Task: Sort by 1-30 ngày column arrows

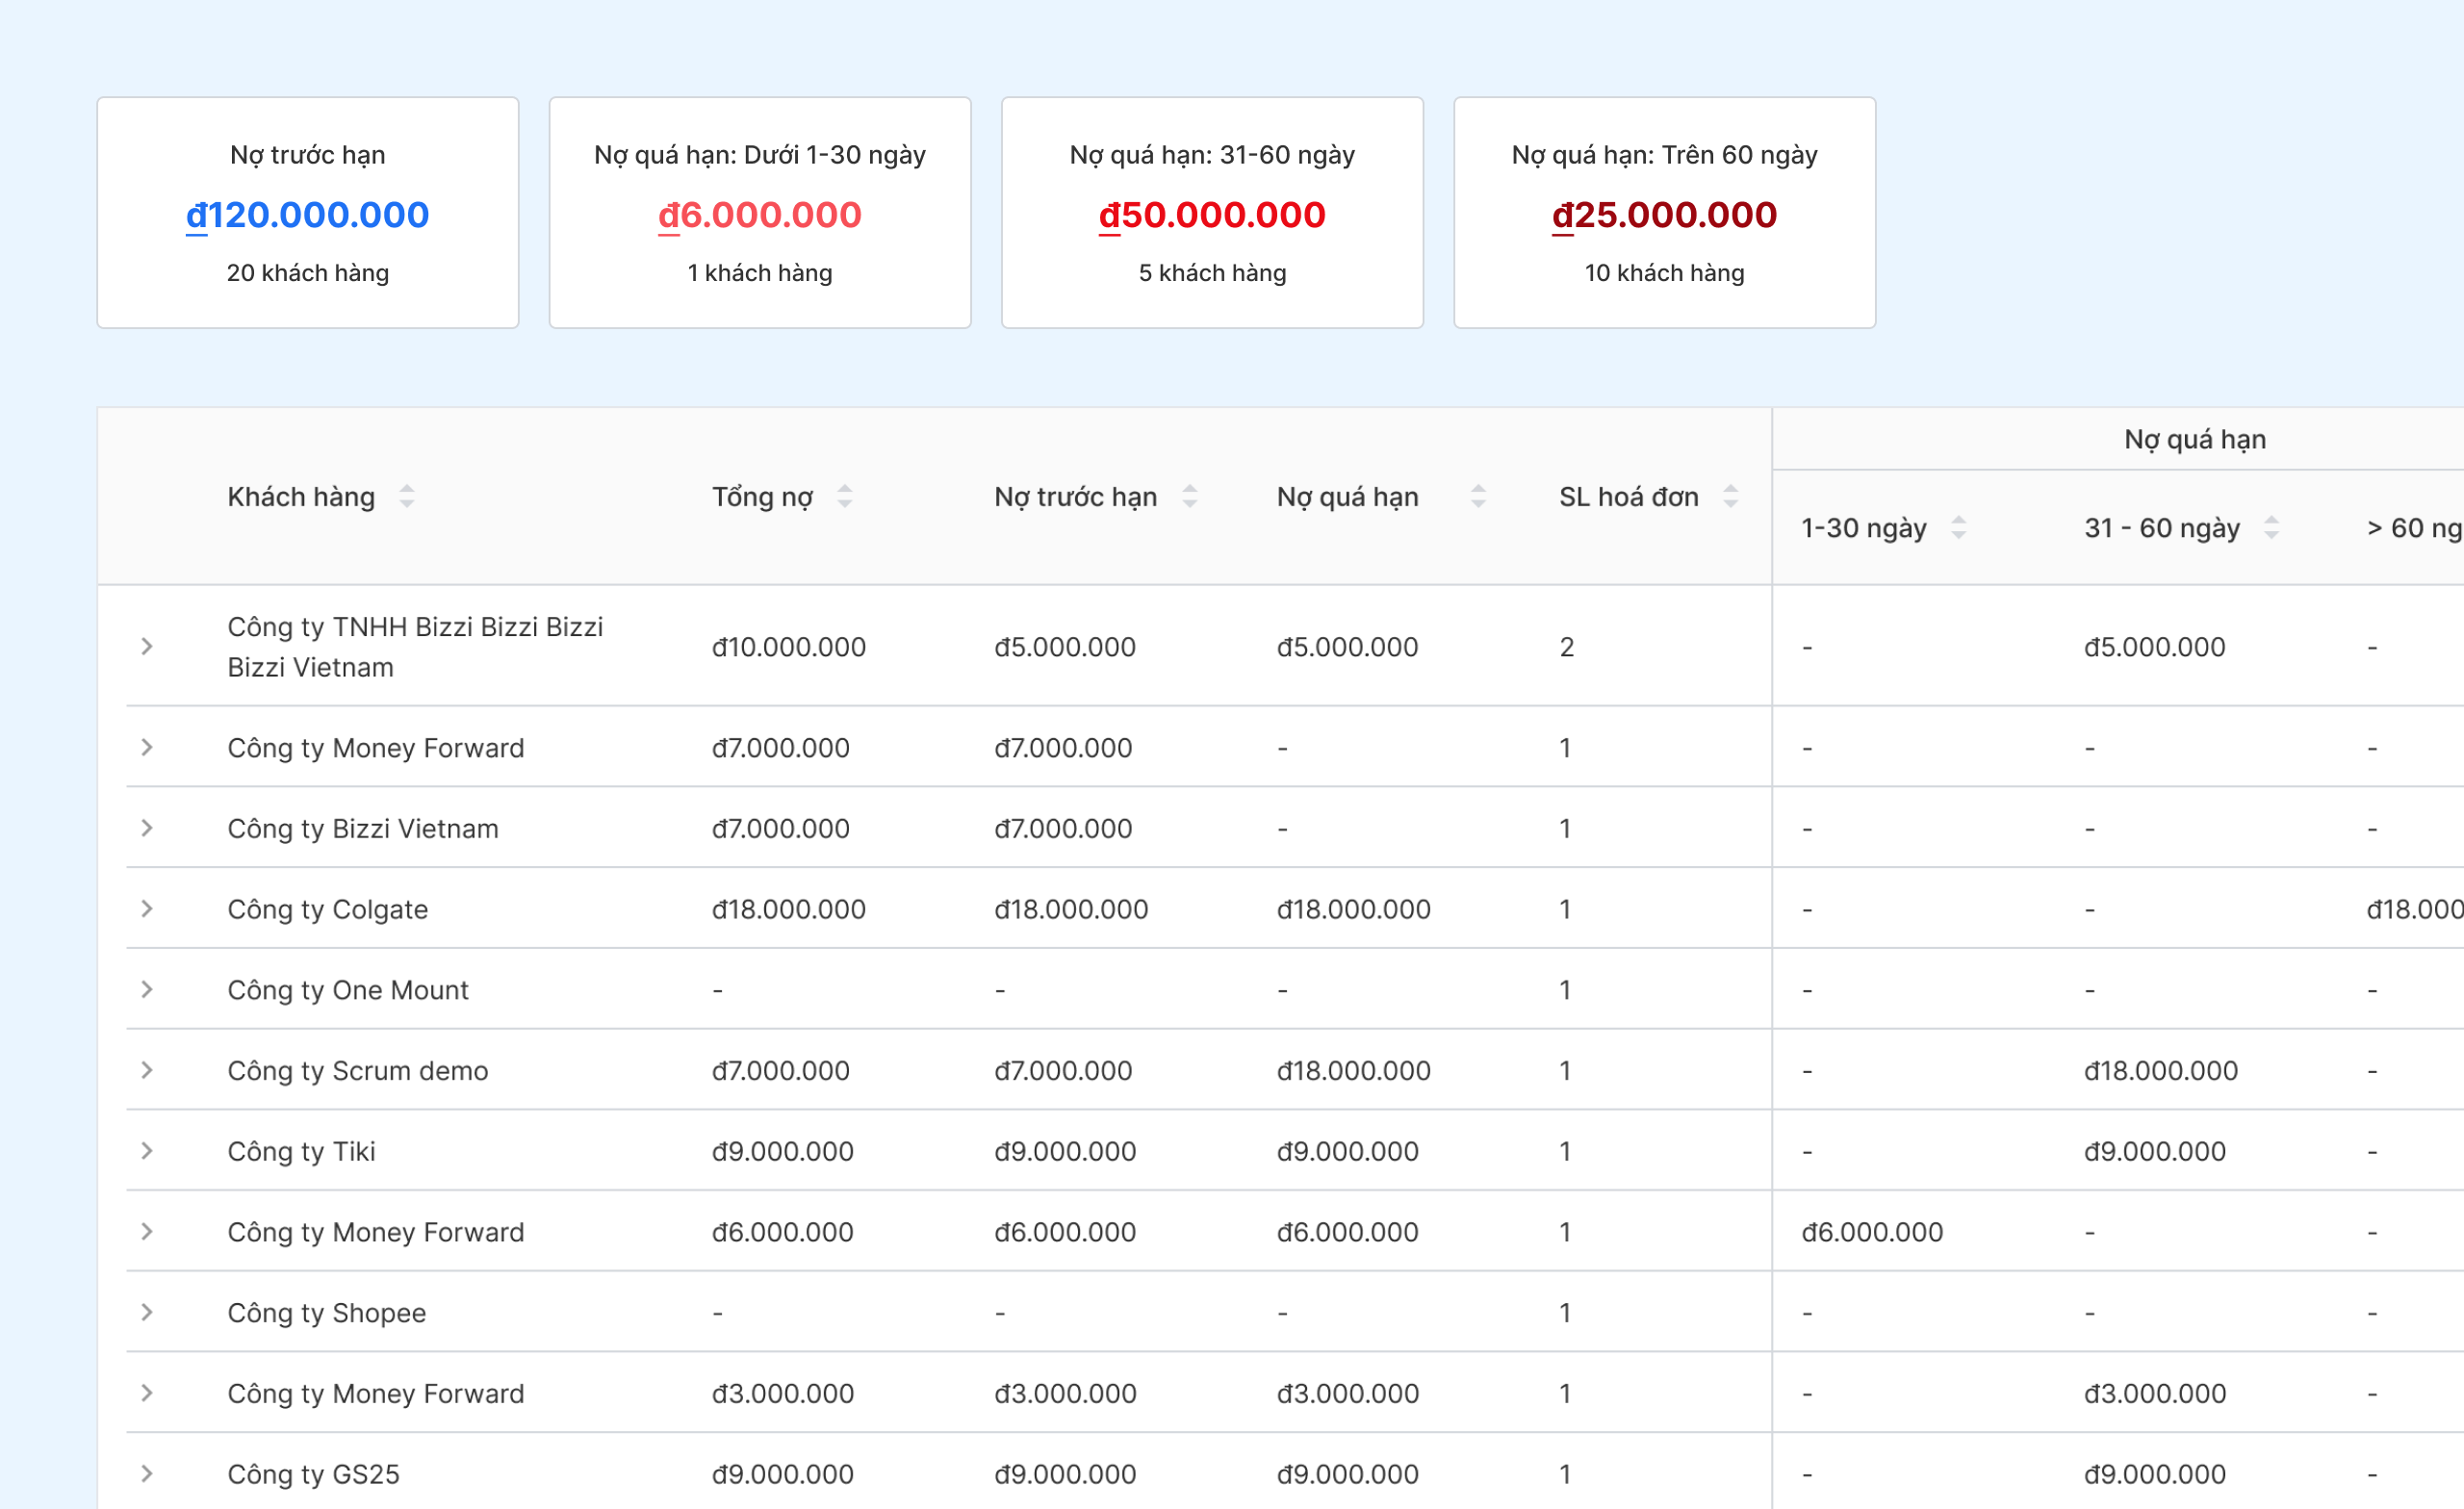Action: click(1959, 528)
